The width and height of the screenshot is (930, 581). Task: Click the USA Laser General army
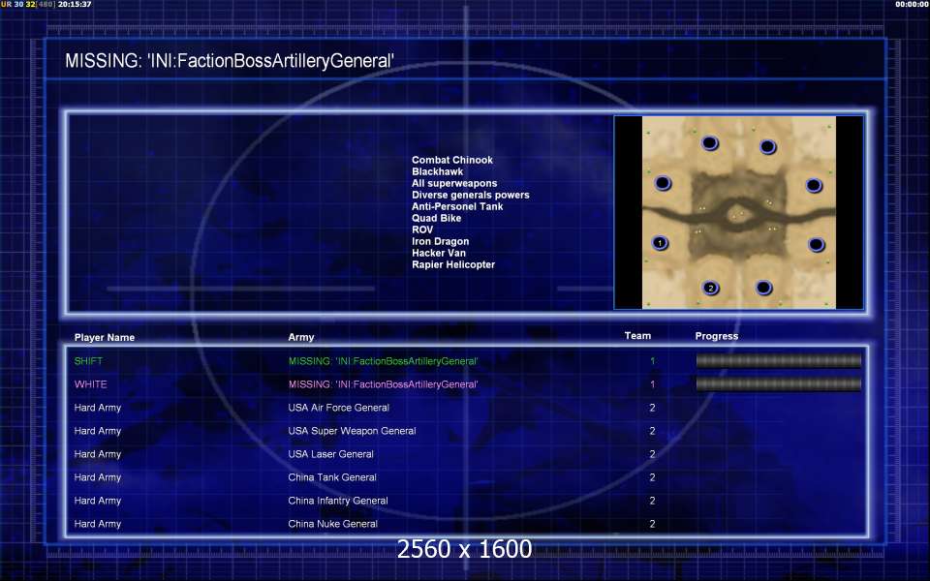tap(330, 454)
